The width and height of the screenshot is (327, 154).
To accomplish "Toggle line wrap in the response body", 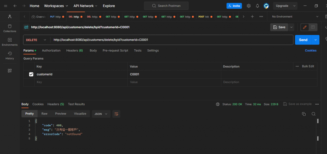I will coord(116,114).
